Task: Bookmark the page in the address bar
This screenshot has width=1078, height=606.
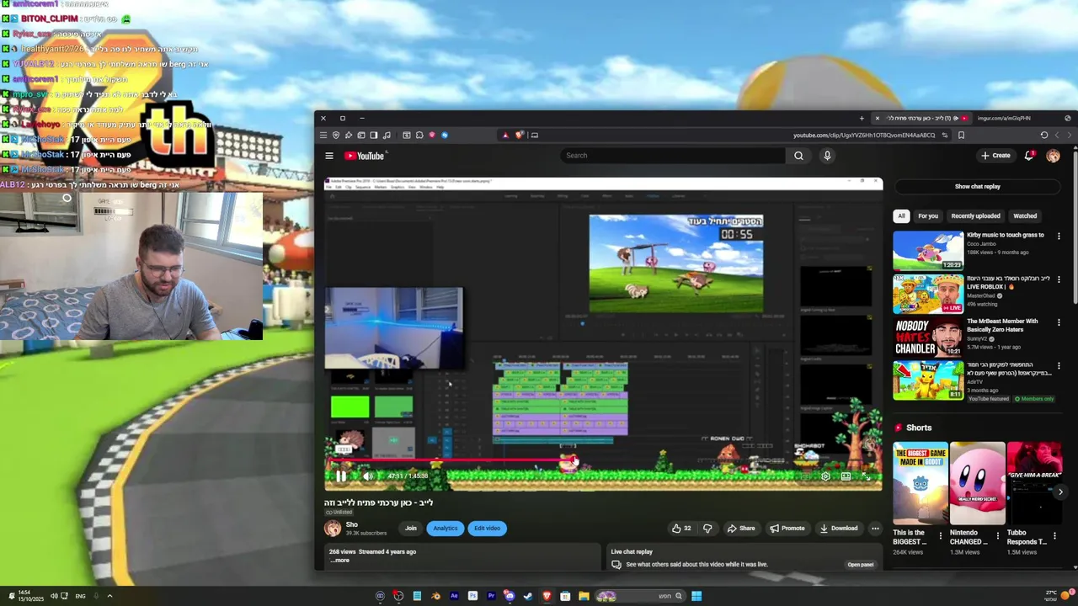Action: click(961, 135)
